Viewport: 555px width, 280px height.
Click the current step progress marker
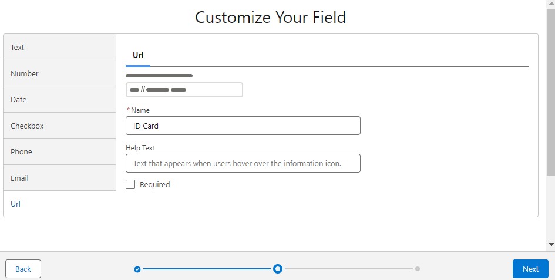tap(278, 269)
